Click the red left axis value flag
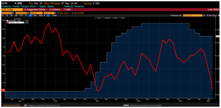The image size is (221, 108). click(x=3, y=90)
